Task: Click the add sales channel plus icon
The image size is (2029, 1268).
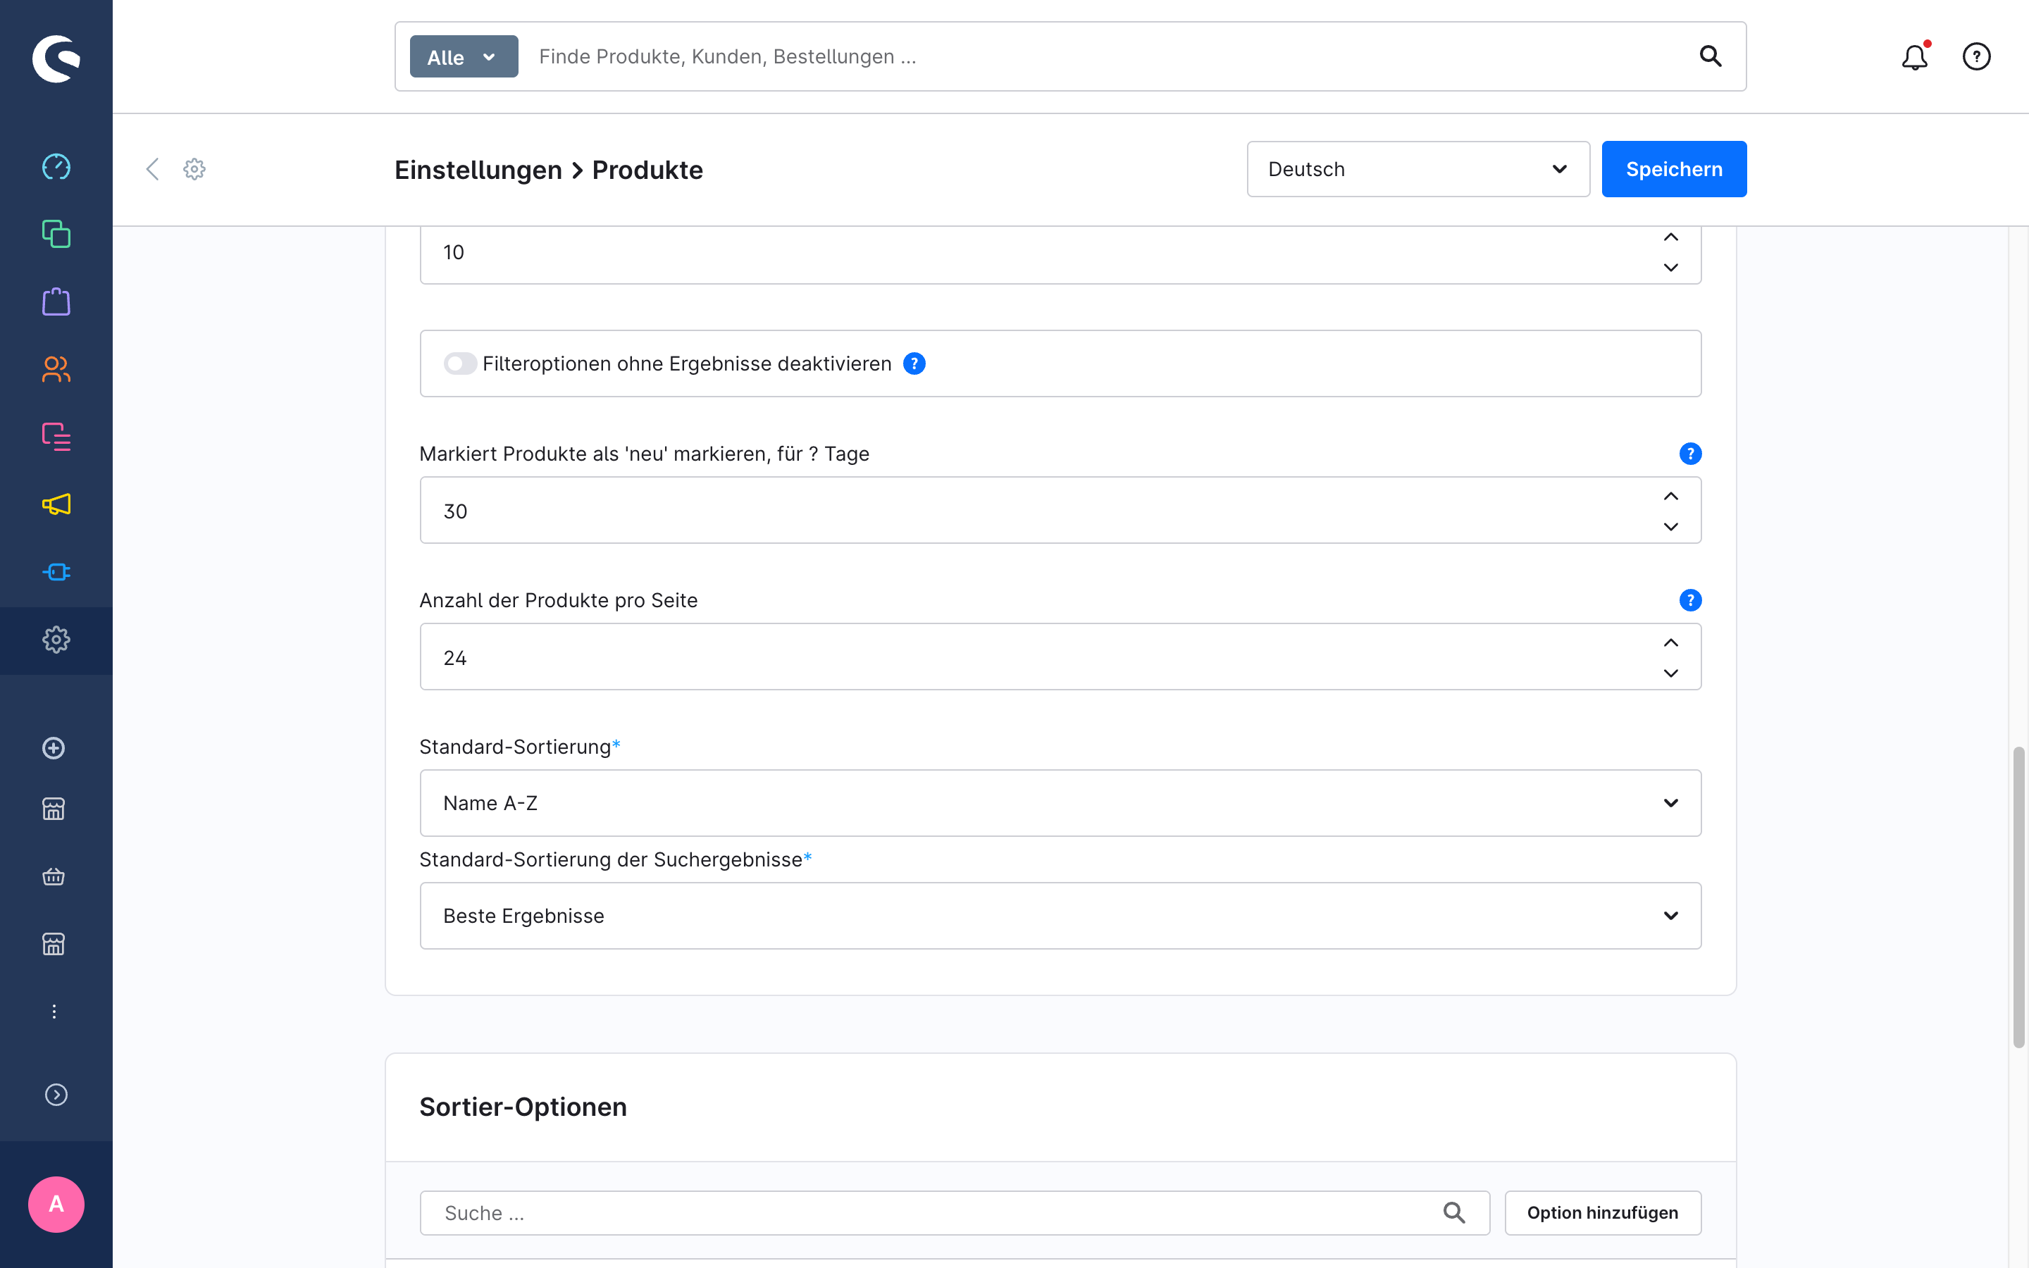Action: pyautogui.click(x=54, y=748)
